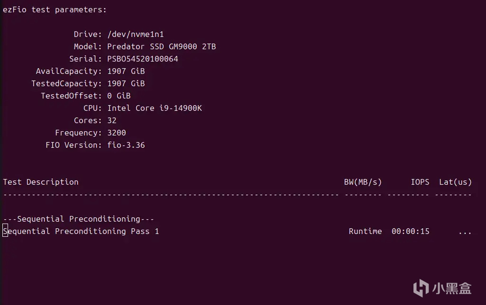Click the Cores value 32

[x=112, y=120]
